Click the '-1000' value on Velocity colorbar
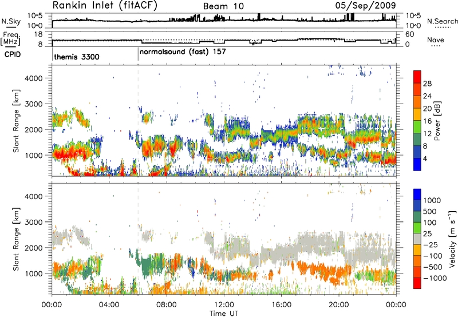 point(435,278)
